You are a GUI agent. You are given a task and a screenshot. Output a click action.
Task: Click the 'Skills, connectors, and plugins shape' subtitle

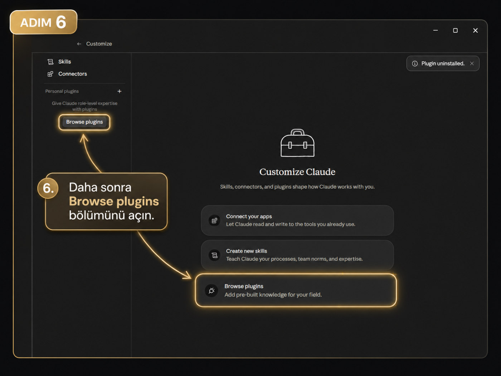click(x=297, y=187)
